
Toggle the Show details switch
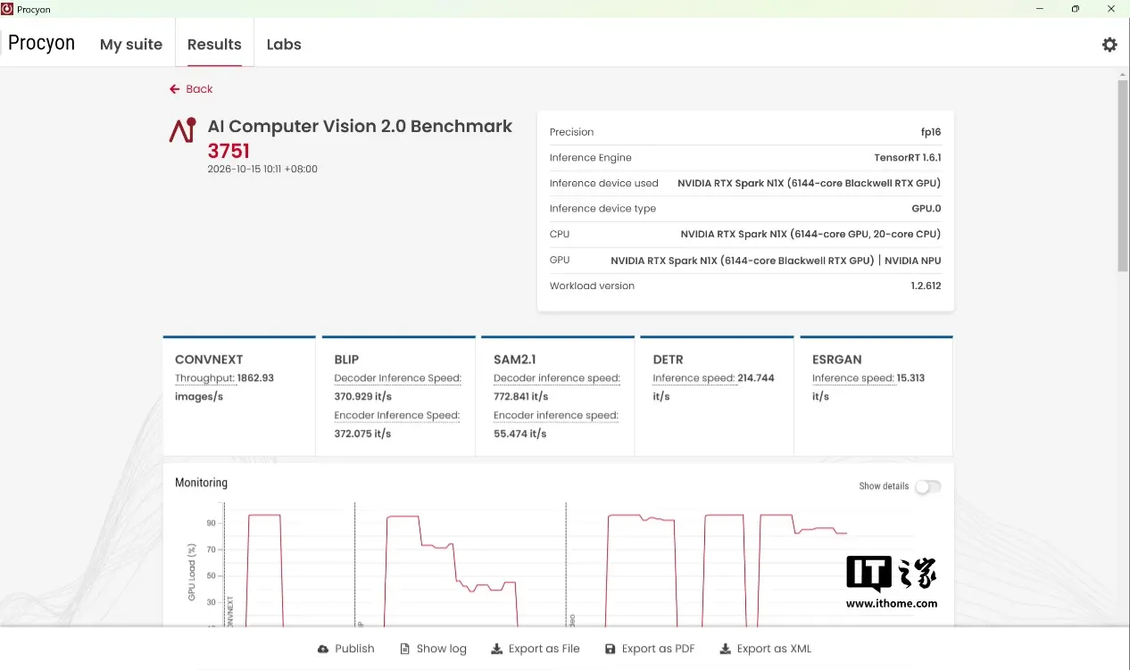928,486
